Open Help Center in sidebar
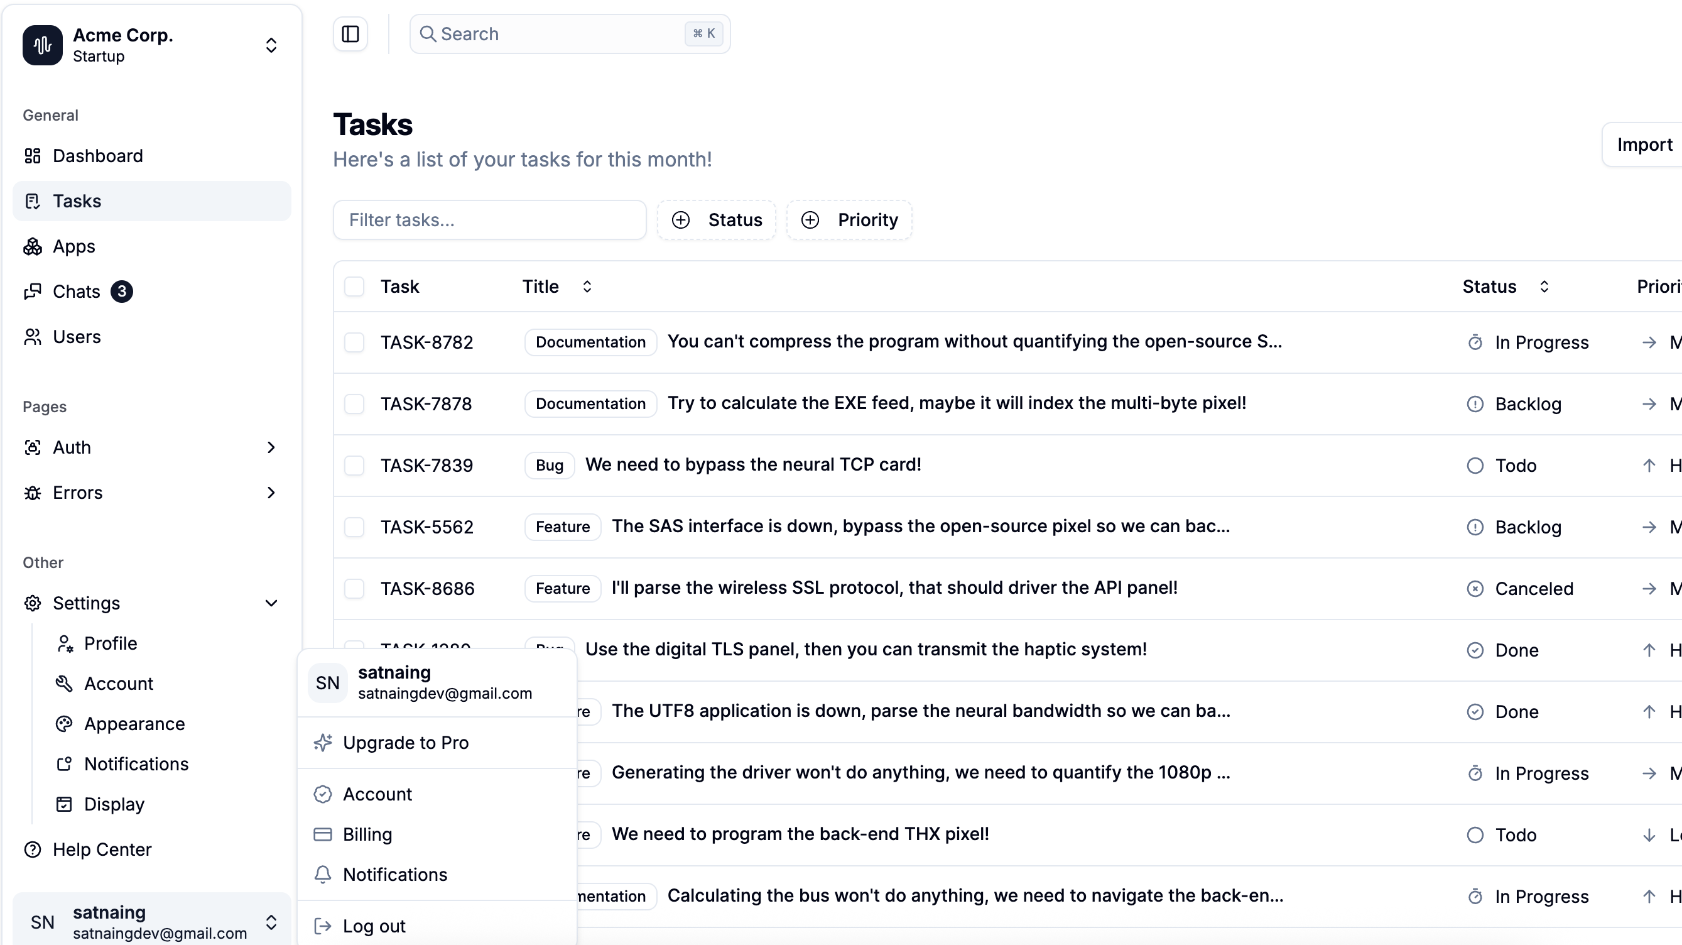Image resolution: width=1682 pixels, height=945 pixels. coord(102,849)
